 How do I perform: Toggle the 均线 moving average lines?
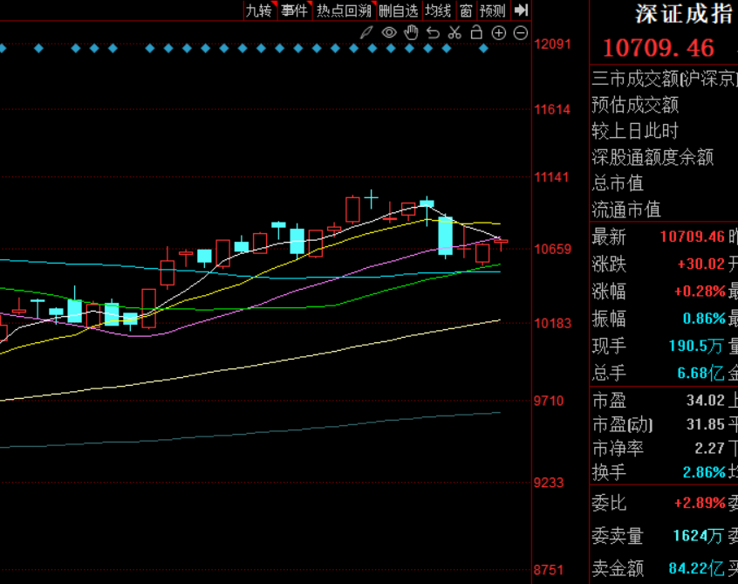pyautogui.click(x=438, y=10)
